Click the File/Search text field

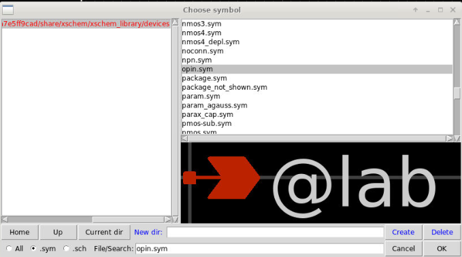[260, 249]
